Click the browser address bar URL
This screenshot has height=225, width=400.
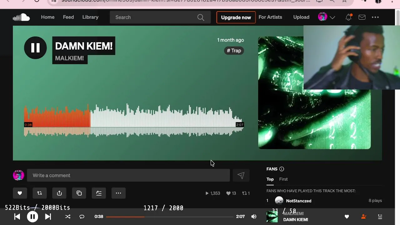186,1
